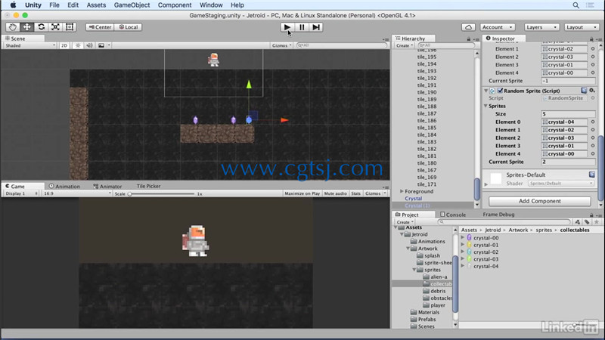605x340 pixels.
Task: Open the Assets menu
Action: pyautogui.click(x=96, y=5)
